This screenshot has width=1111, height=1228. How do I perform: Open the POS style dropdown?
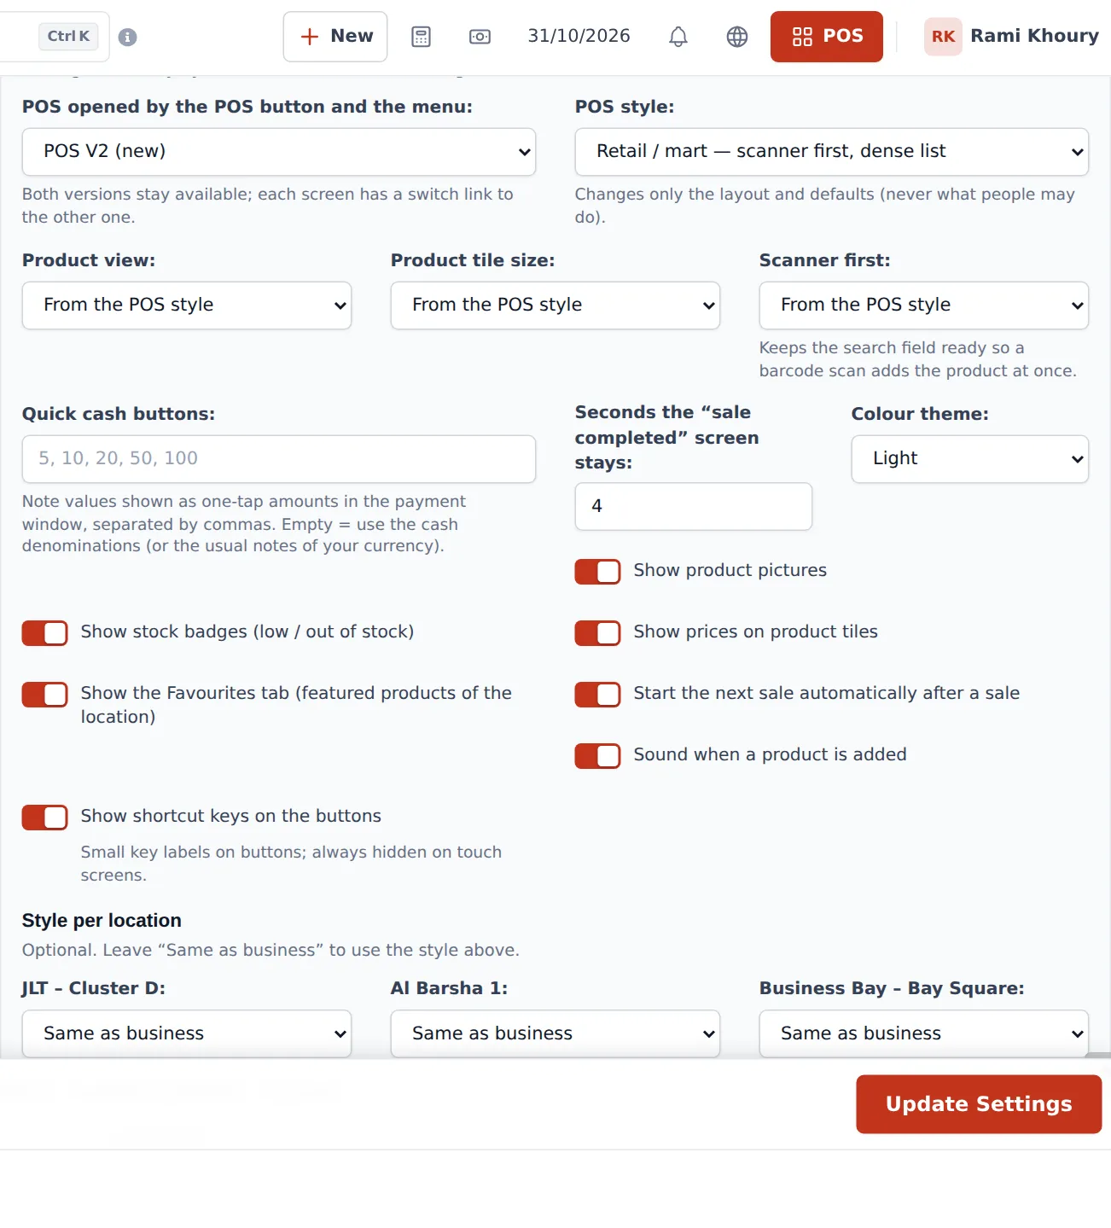(832, 152)
